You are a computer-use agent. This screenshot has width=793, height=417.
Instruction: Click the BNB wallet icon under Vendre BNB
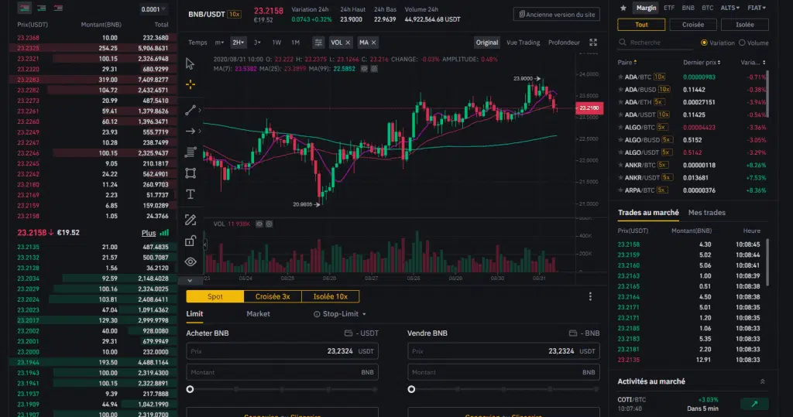pyautogui.click(x=572, y=333)
